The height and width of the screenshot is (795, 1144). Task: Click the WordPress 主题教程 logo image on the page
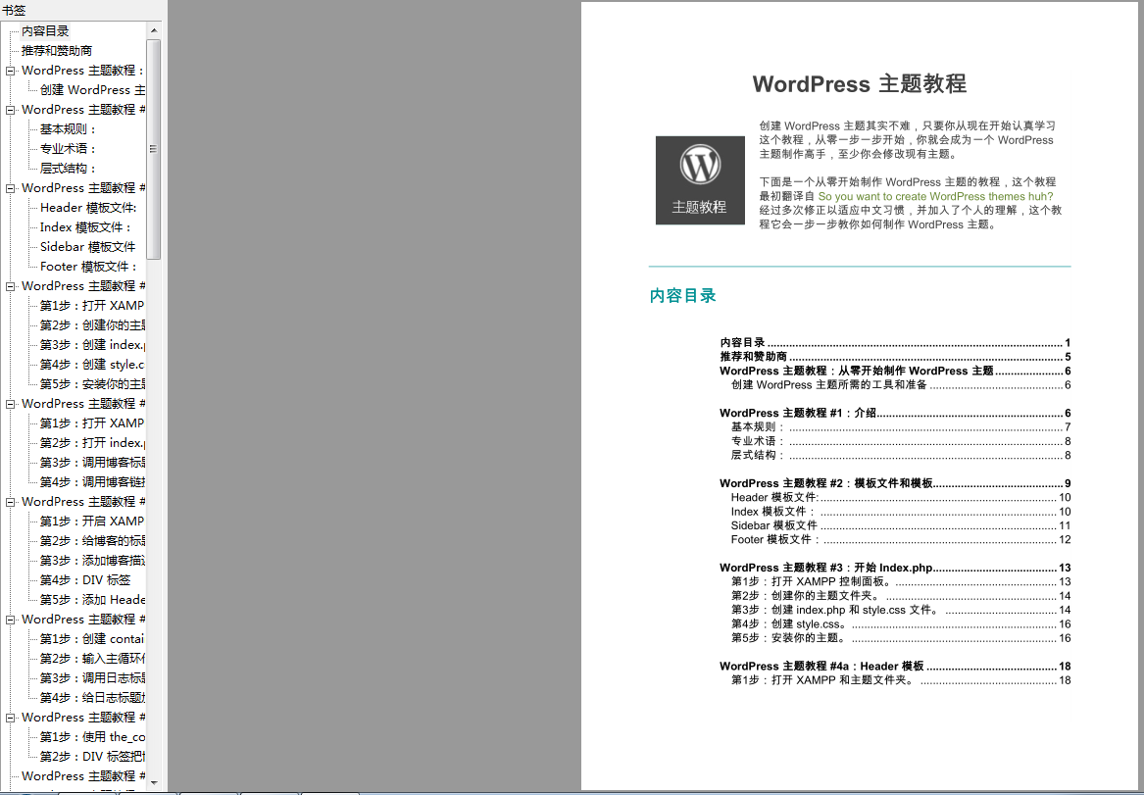(700, 180)
